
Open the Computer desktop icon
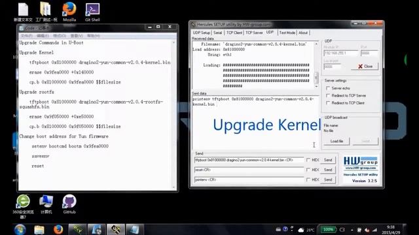[46, 204]
